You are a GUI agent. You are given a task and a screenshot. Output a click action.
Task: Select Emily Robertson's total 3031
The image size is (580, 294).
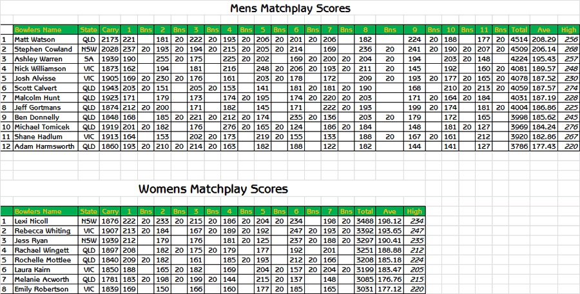(x=365, y=289)
